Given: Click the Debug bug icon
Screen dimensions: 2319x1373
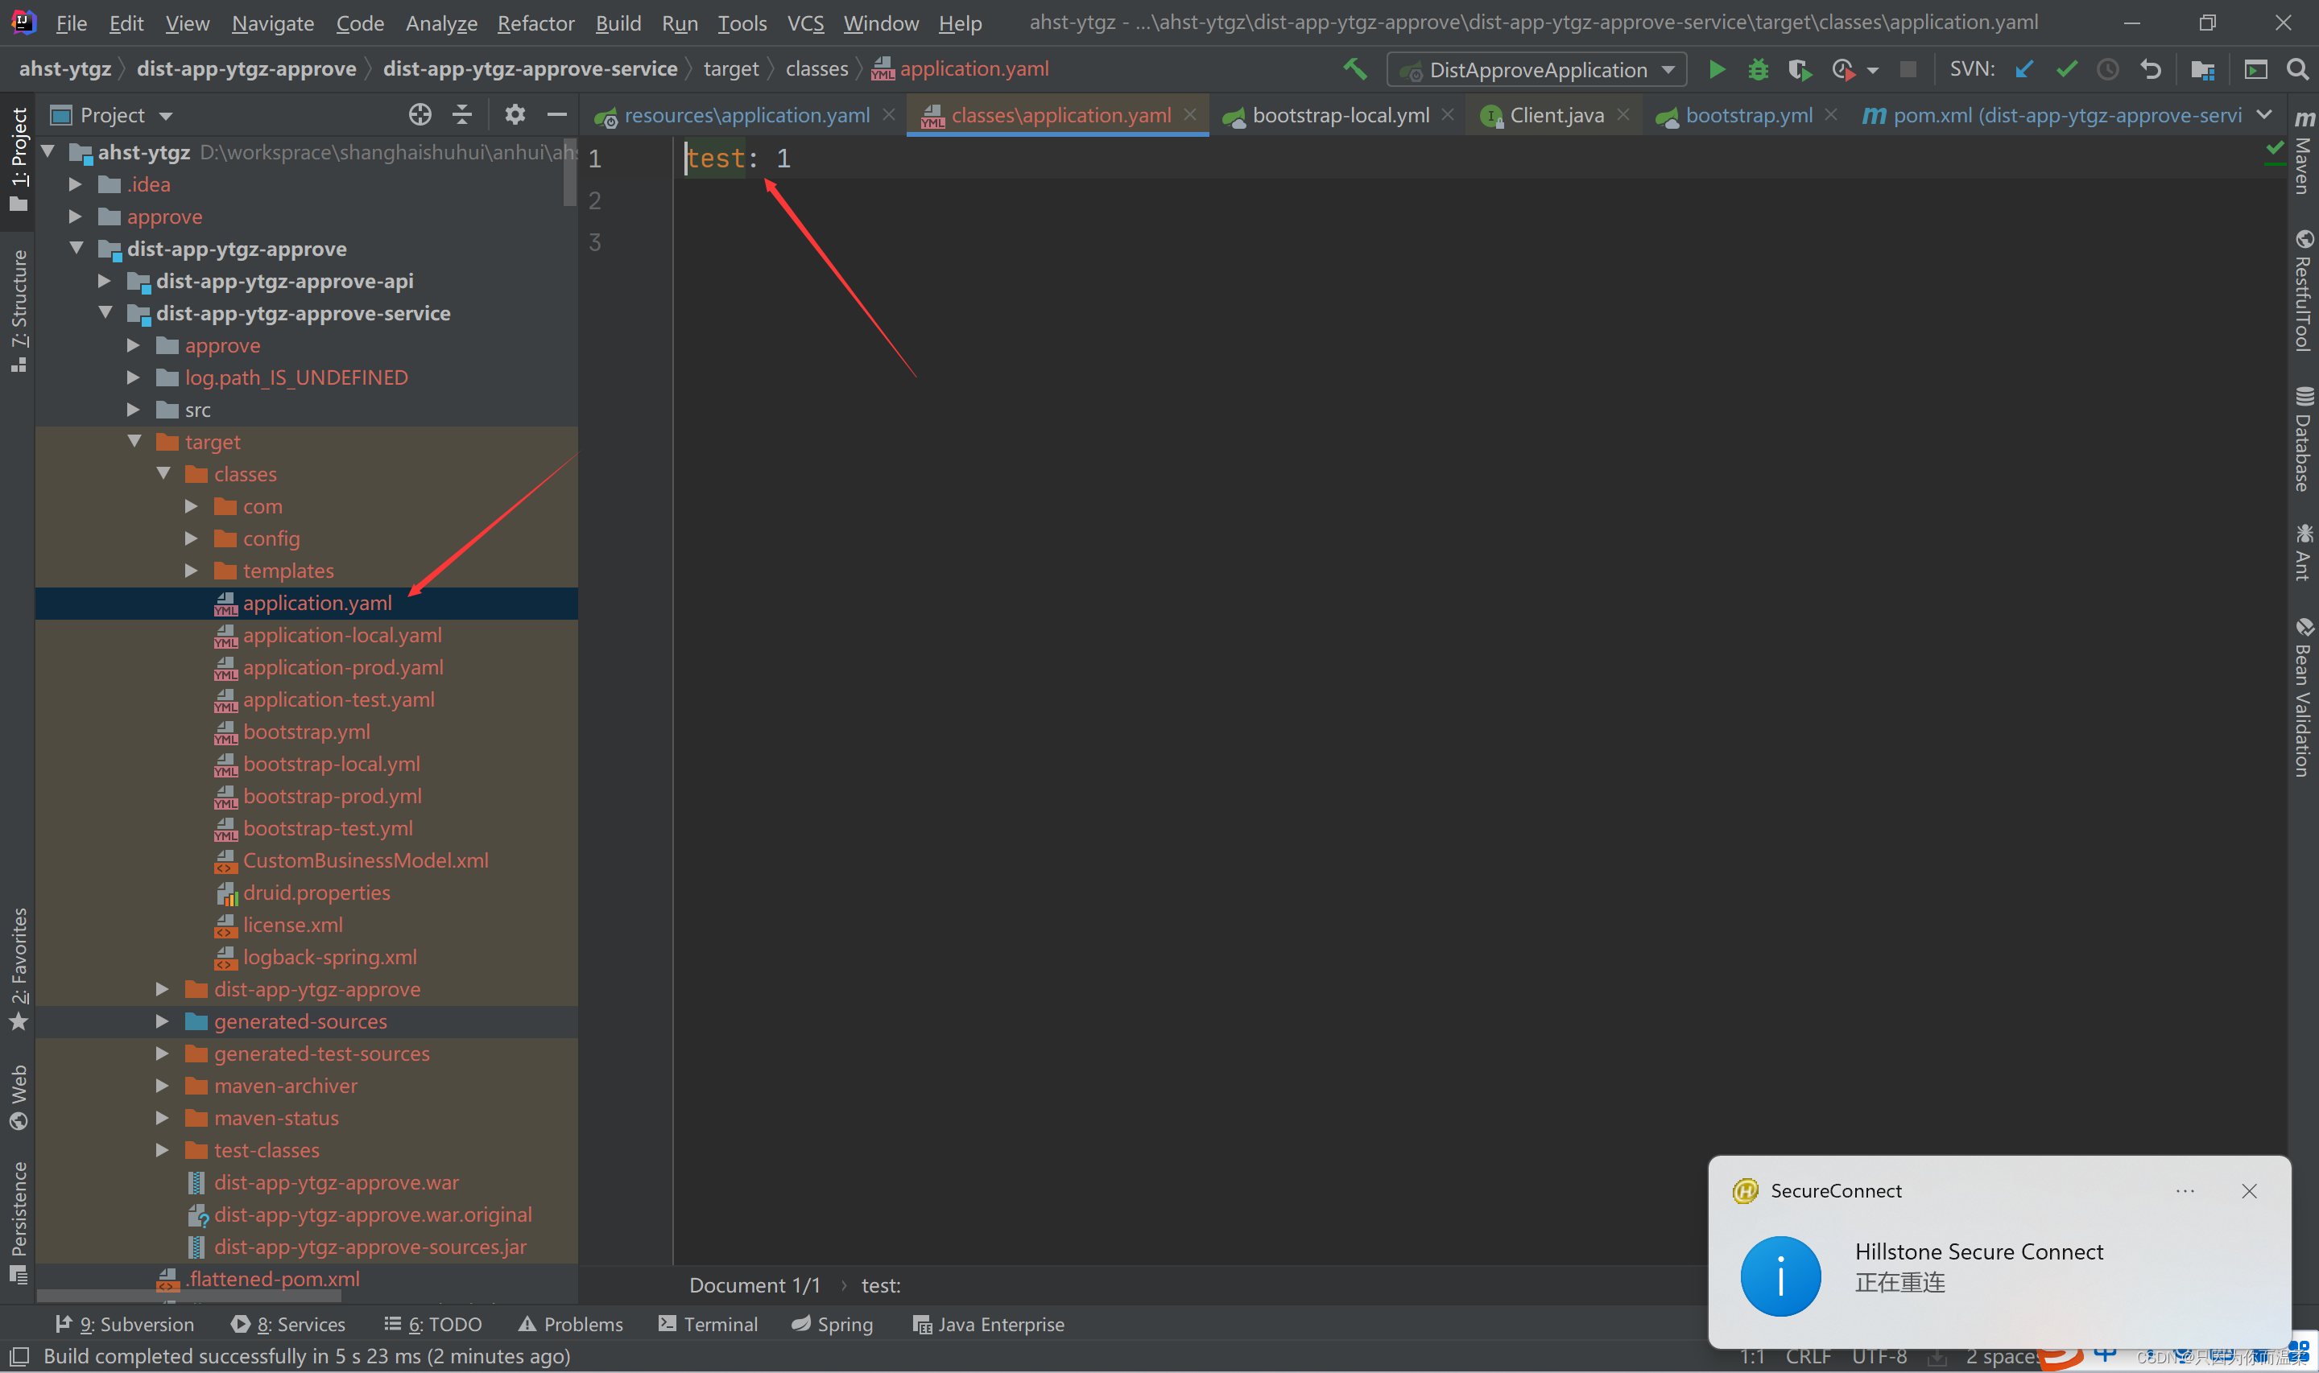Looking at the screenshot, I should point(1757,69).
